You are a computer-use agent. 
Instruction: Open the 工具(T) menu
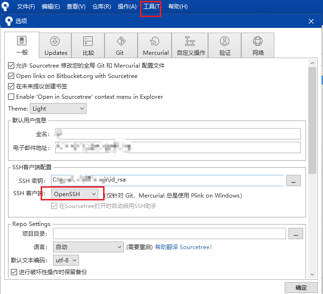(152, 7)
